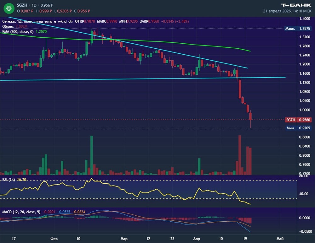Select the Объем volume indicator legend

[8, 26]
